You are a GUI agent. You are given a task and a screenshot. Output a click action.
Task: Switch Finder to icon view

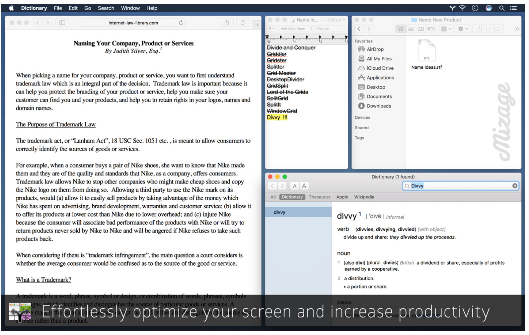[401, 29]
